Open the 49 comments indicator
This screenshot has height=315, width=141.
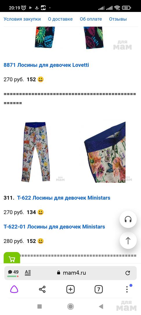pyautogui.click(x=13, y=273)
